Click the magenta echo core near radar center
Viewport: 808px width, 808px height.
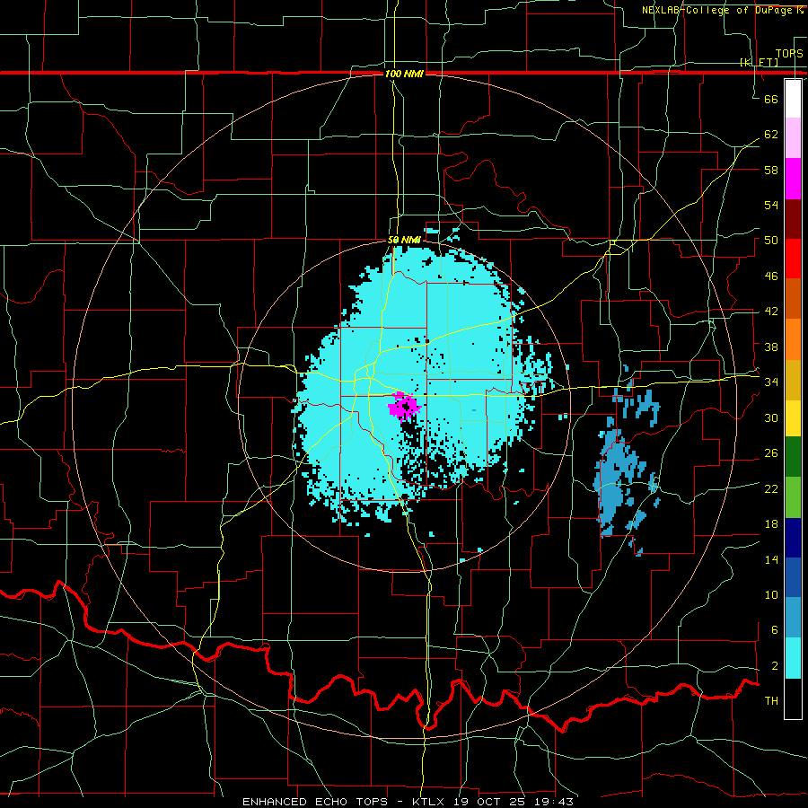tap(404, 406)
